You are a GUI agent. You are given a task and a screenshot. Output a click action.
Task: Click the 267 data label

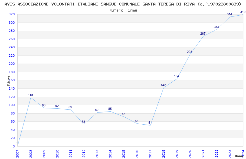203,34
